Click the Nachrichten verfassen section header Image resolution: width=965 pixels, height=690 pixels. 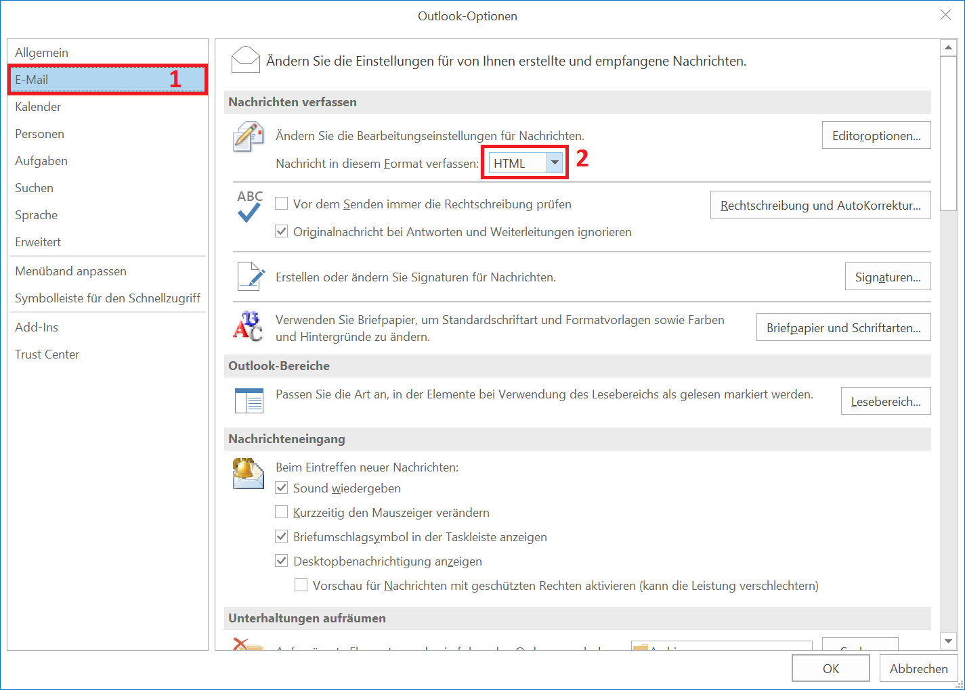[x=579, y=102]
